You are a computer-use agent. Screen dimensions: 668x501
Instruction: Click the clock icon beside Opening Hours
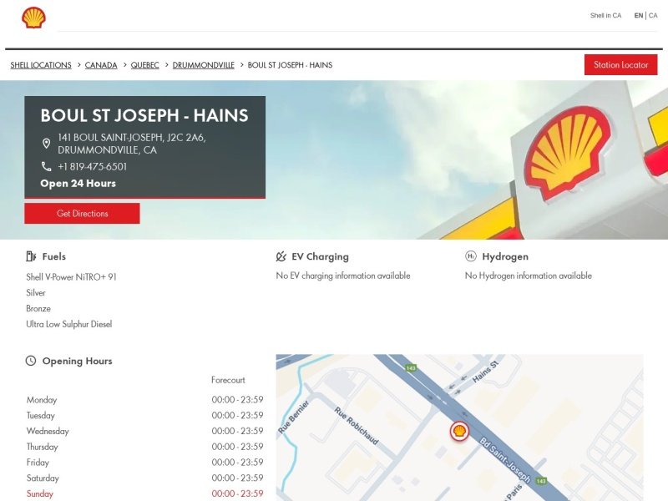31,361
